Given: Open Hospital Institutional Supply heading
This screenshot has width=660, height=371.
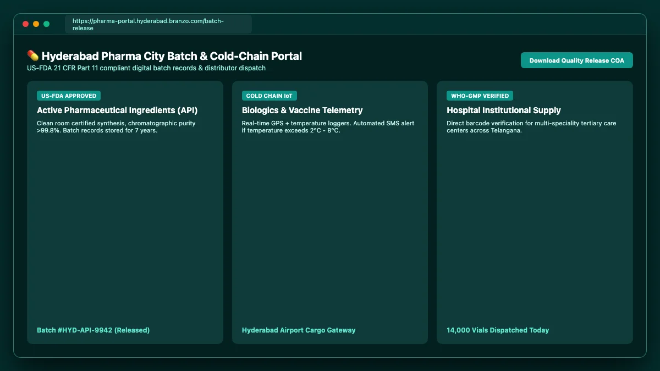Looking at the screenshot, I should pyautogui.click(x=504, y=110).
